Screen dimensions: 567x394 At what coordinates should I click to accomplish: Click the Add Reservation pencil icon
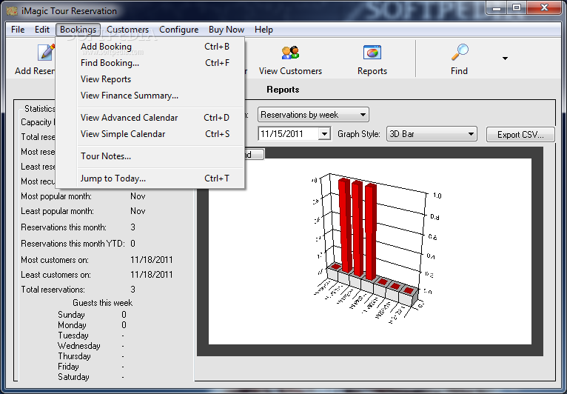47,53
